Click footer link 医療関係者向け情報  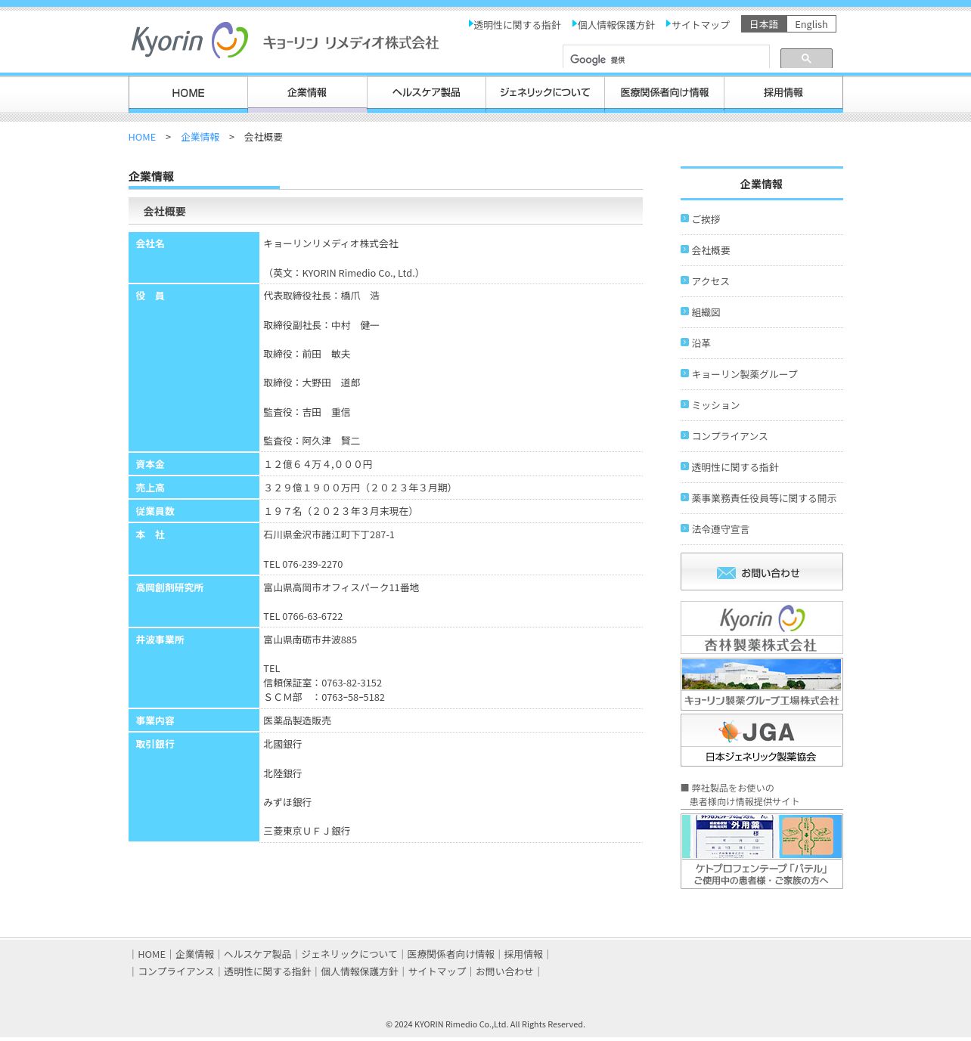click(451, 954)
